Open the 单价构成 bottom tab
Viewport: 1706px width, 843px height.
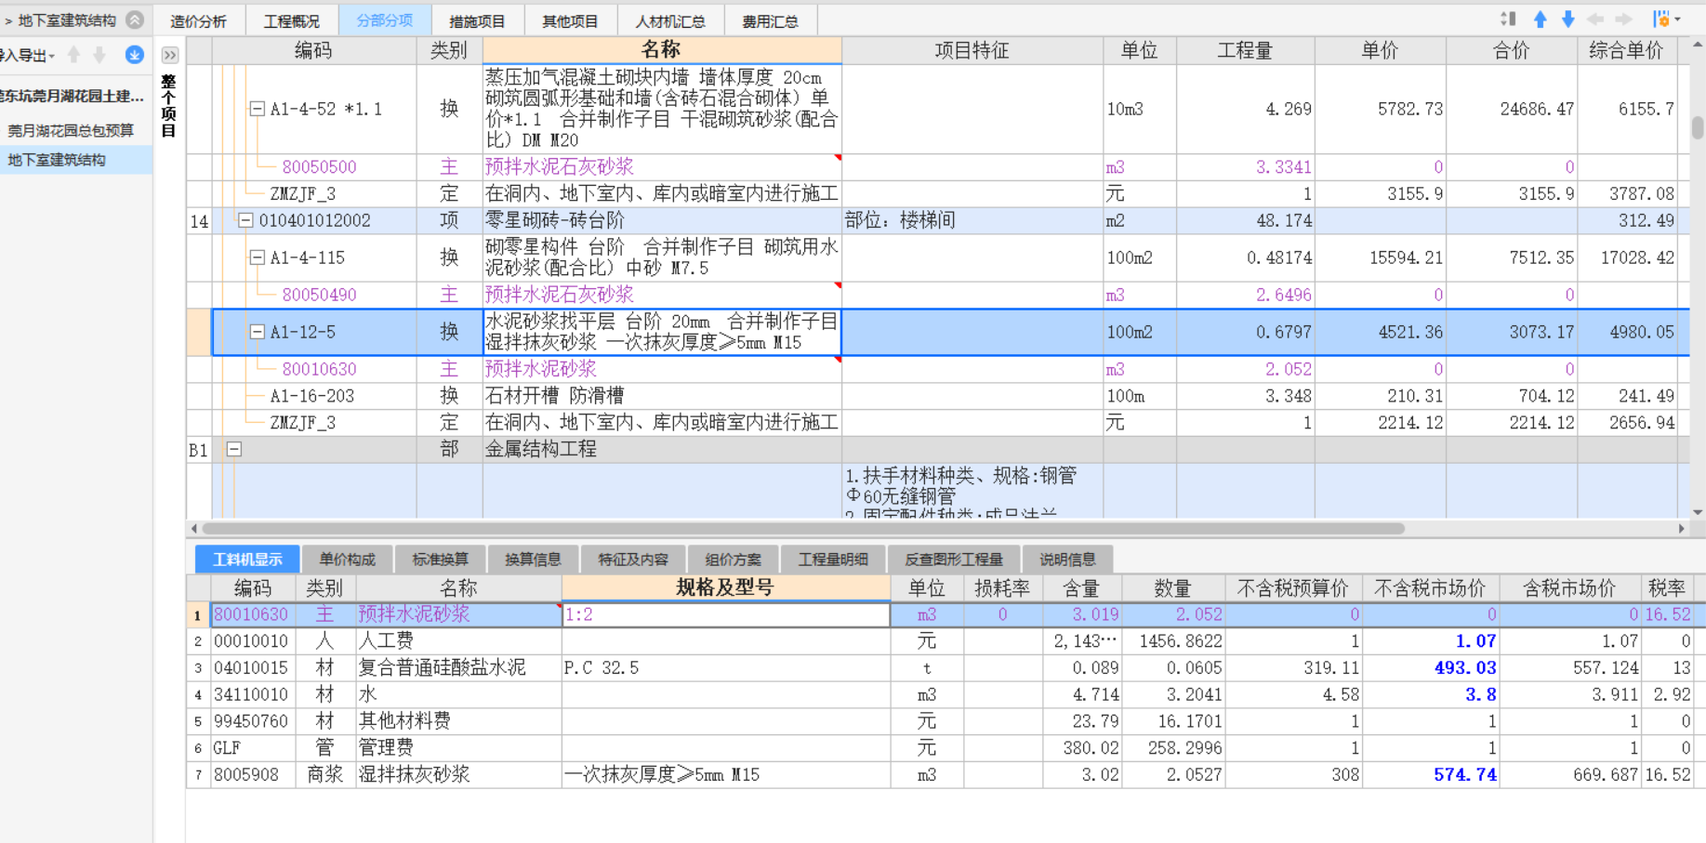348,559
